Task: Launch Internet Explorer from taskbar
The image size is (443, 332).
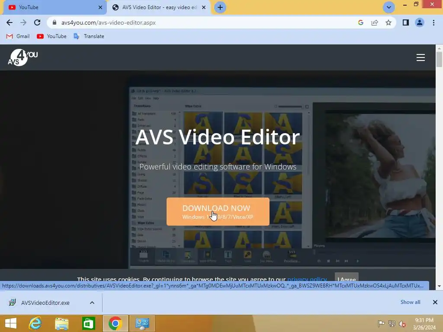Action: [35, 323]
